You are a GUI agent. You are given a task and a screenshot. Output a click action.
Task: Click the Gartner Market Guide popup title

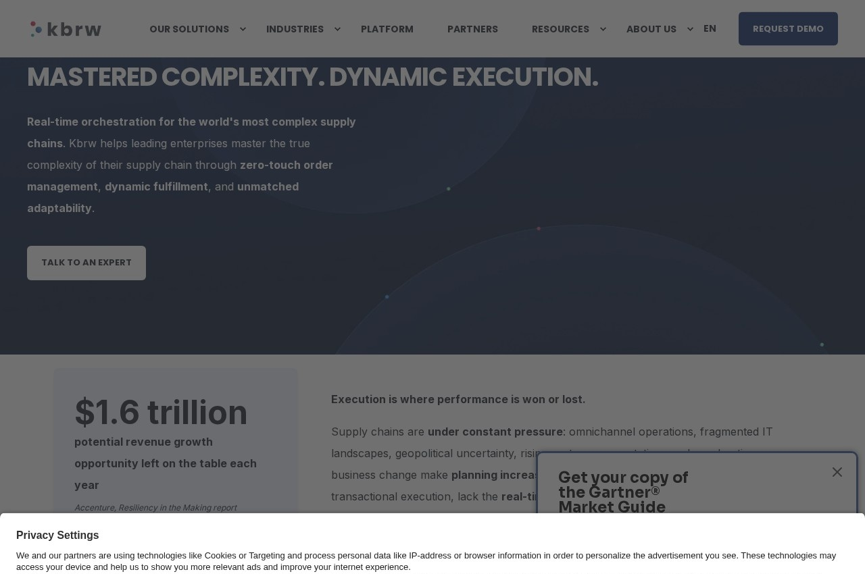pyautogui.click(x=623, y=492)
